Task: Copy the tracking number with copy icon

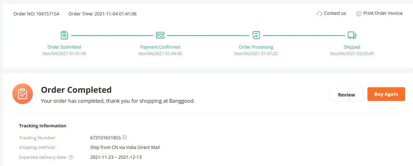Action: point(125,138)
